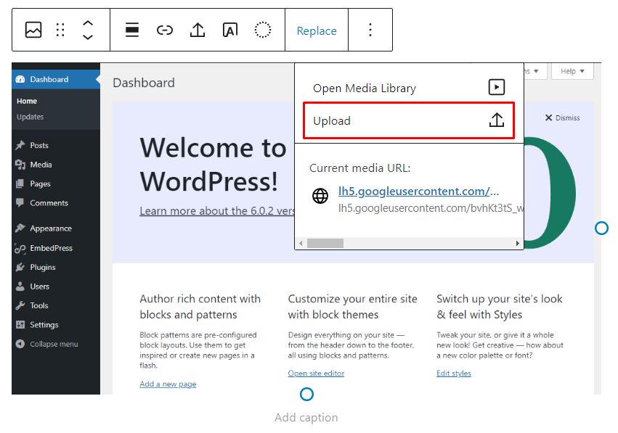The width and height of the screenshot is (618, 433).
Task: Open EmbedPress from the sidebar
Action: [51, 247]
